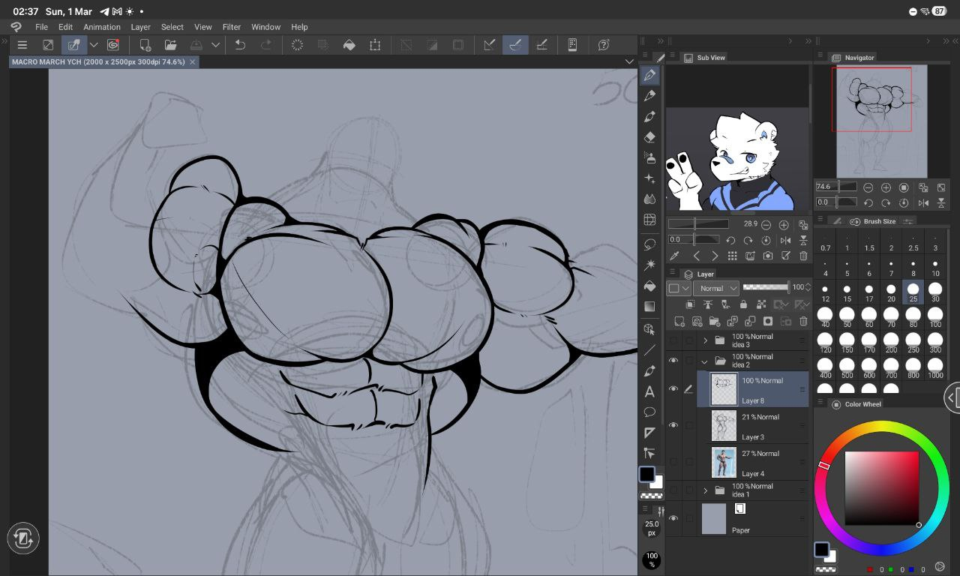
Task: Pick the Lasso selection tool
Action: pyautogui.click(x=649, y=244)
